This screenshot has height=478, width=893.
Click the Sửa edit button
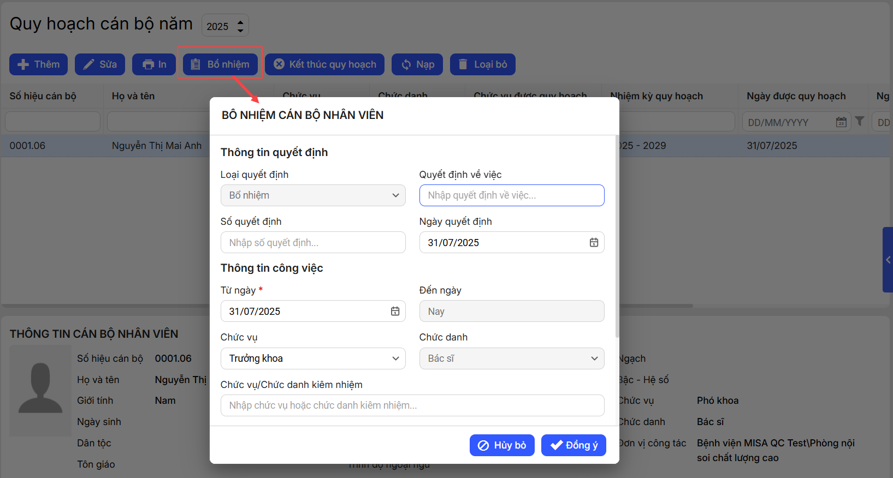(100, 64)
